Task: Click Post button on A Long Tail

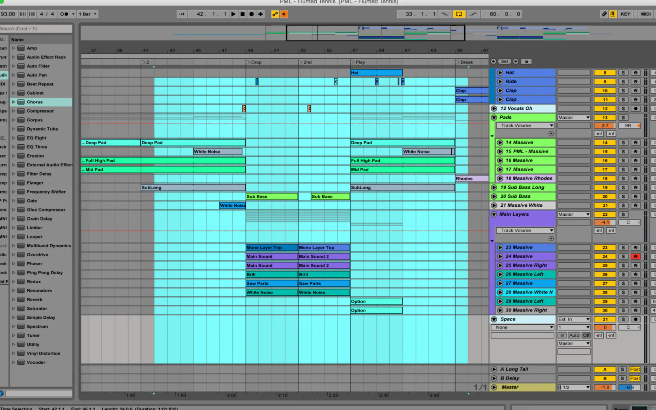Action: tap(635, 369)
